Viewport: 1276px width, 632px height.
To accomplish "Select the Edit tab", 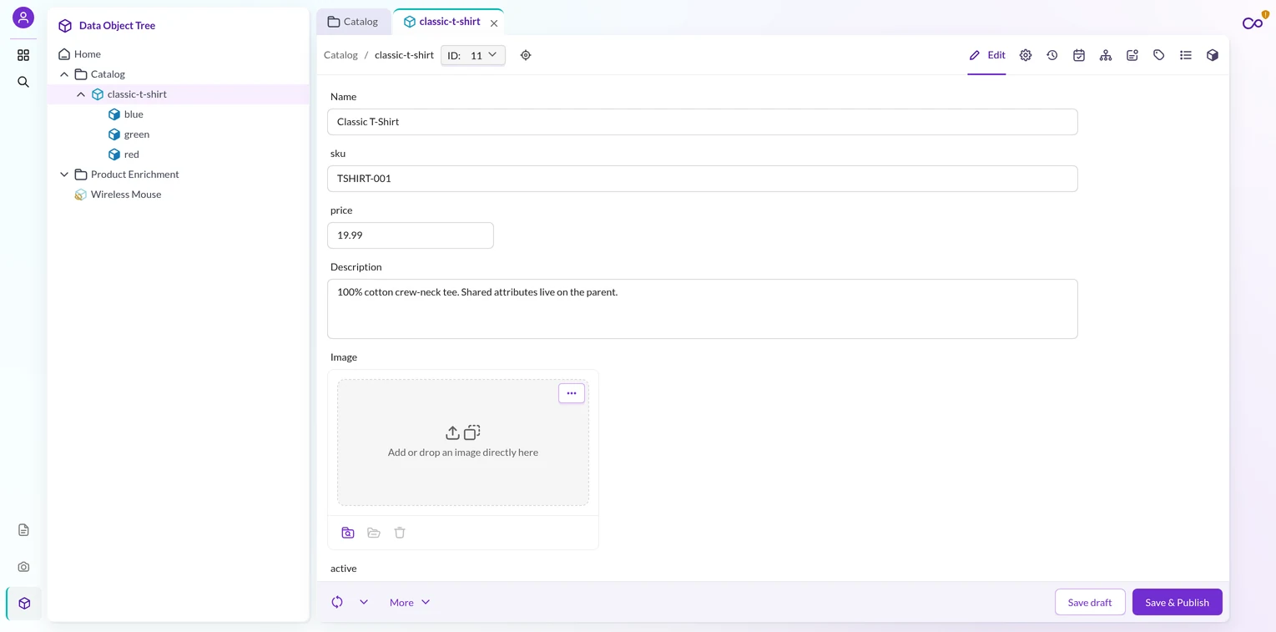I will [x=987, y=55].
